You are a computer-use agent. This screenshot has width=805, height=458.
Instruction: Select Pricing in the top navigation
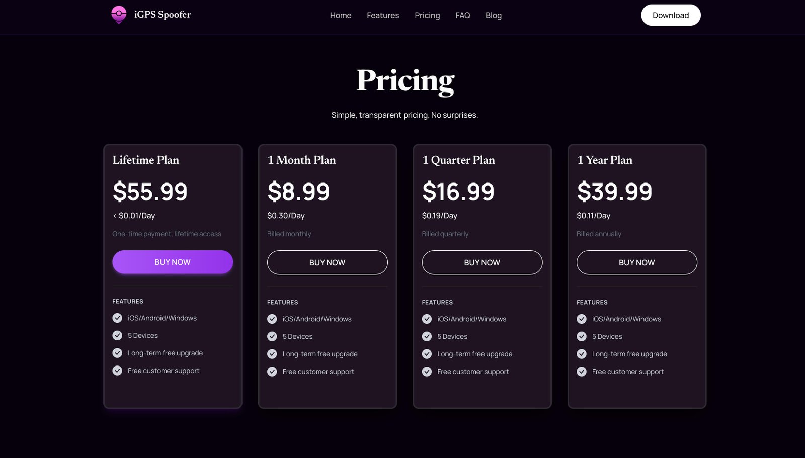coord(427,16)
